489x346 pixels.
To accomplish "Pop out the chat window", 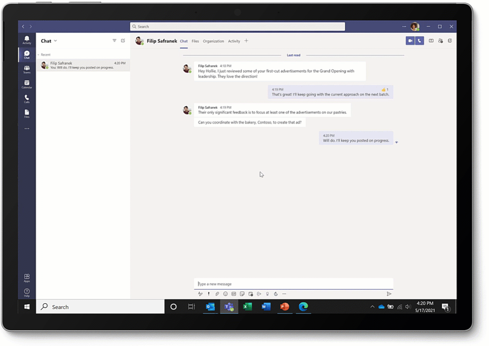I will (450, 41).
